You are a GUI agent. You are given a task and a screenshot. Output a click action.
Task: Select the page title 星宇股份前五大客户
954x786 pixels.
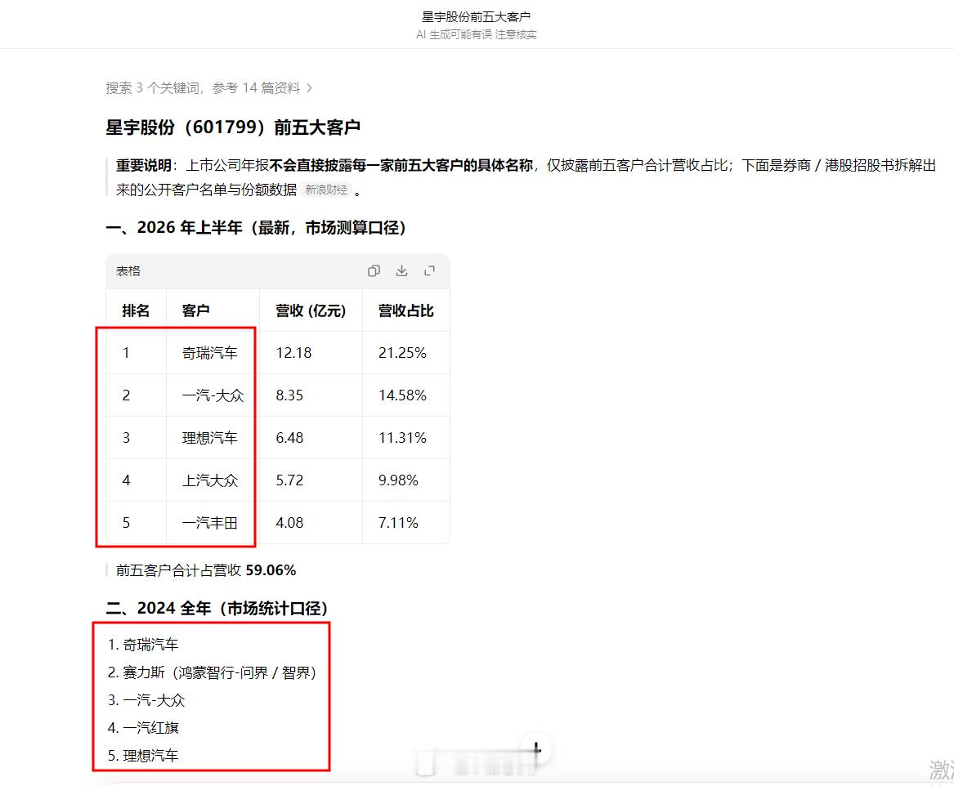click(477, 16)
